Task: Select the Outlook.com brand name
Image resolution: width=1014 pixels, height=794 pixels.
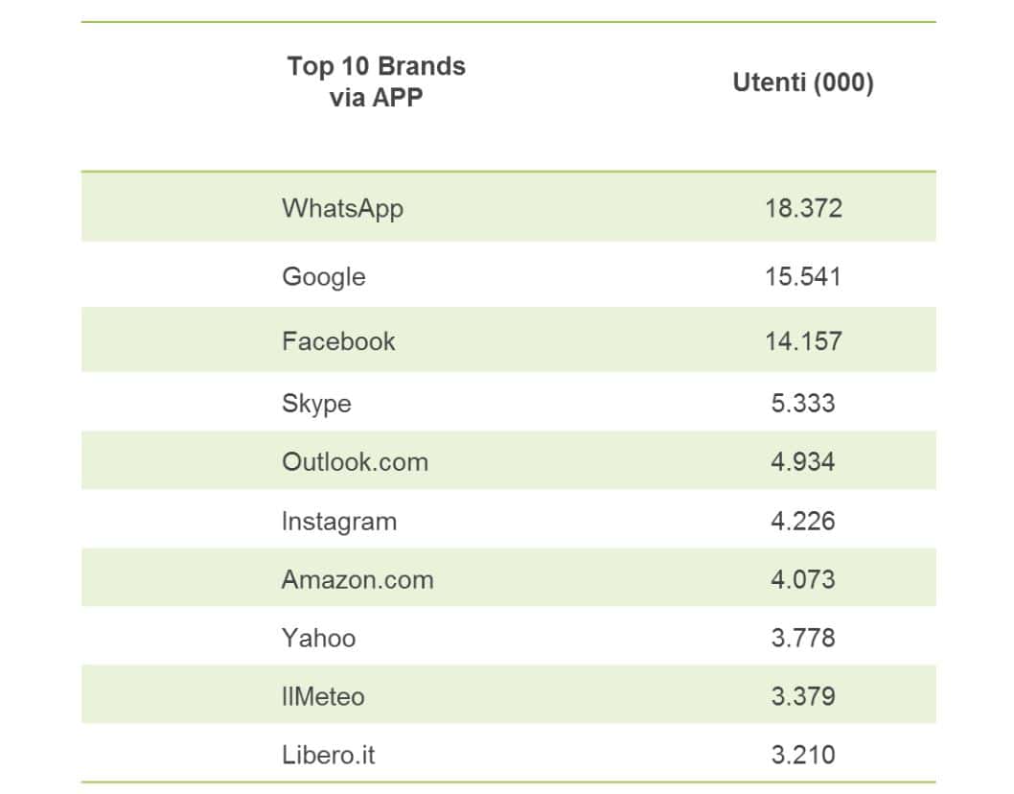Action: (x=355, y=461)
